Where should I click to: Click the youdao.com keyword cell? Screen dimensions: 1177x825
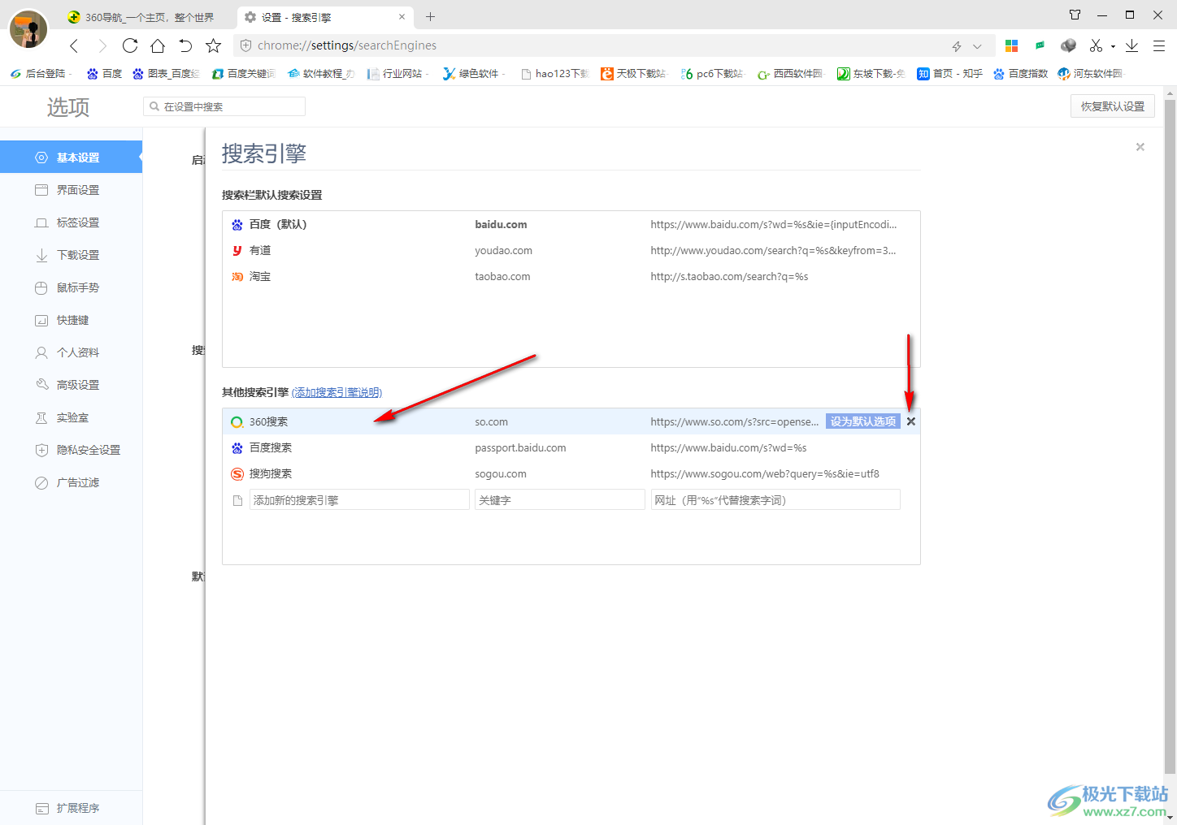coord(504,250)
